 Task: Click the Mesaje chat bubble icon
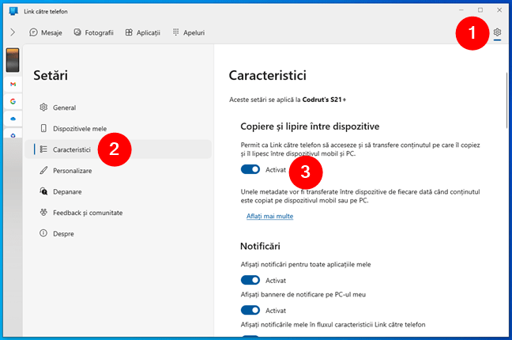[33, 32]
